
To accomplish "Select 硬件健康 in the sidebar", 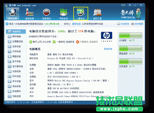I will 15,36.
